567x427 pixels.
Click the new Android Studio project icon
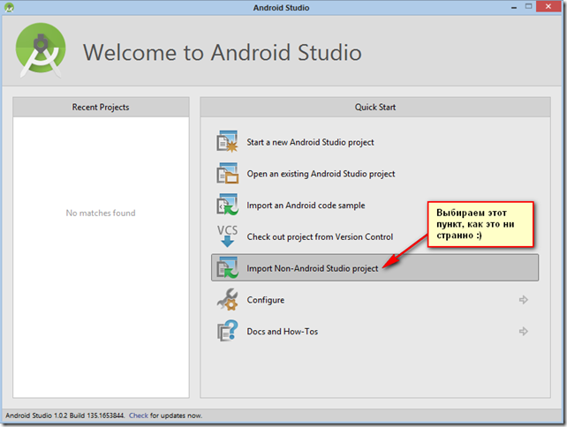point(227,142)
